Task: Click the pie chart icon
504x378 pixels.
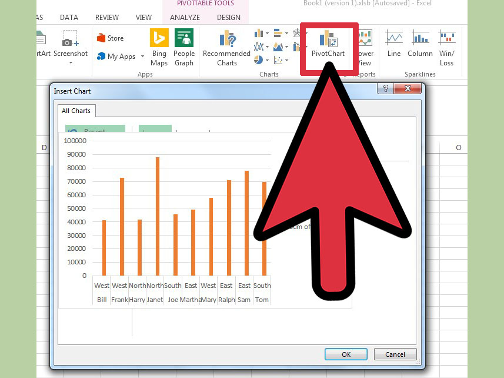Action: click(x=258, y=59)
